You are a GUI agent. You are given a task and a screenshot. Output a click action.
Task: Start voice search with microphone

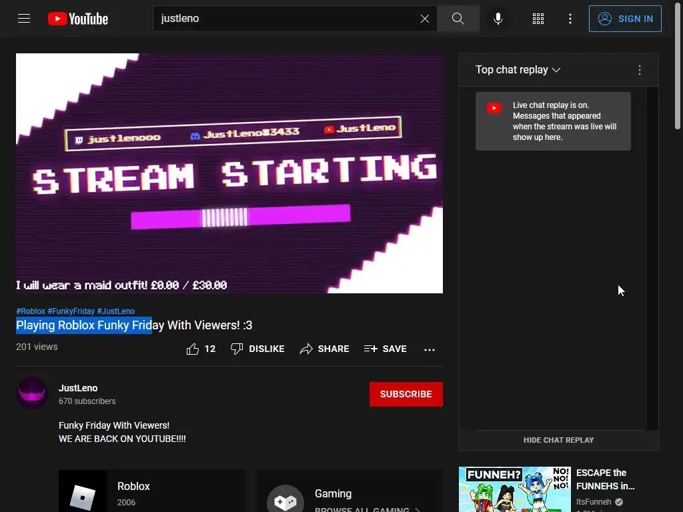click(x=498, y=19)
